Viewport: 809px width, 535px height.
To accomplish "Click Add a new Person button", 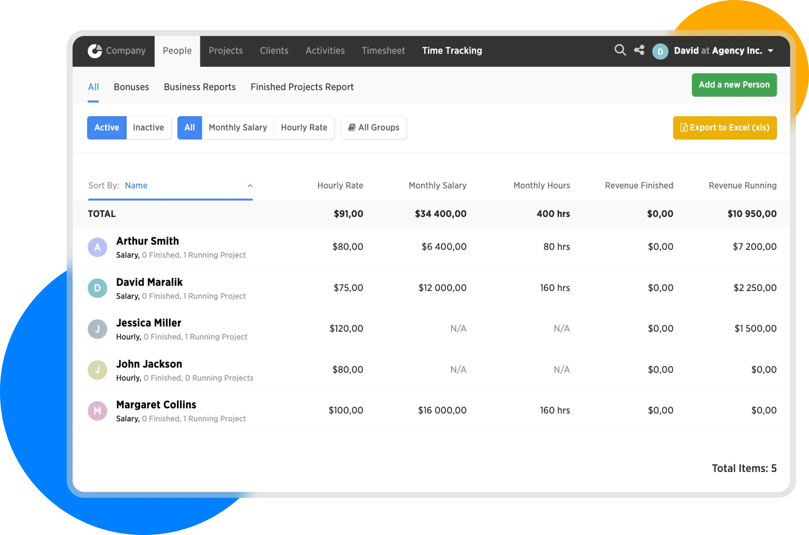I will [734, 85].
